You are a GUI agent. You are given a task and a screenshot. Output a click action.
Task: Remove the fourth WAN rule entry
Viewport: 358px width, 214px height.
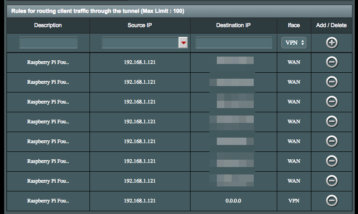click(332, 121)
